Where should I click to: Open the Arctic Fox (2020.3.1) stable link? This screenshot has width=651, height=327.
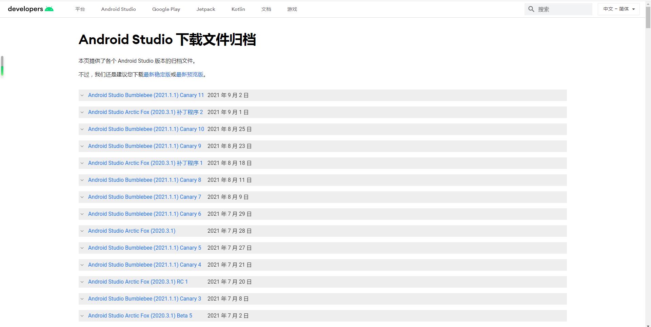[132, 231]
